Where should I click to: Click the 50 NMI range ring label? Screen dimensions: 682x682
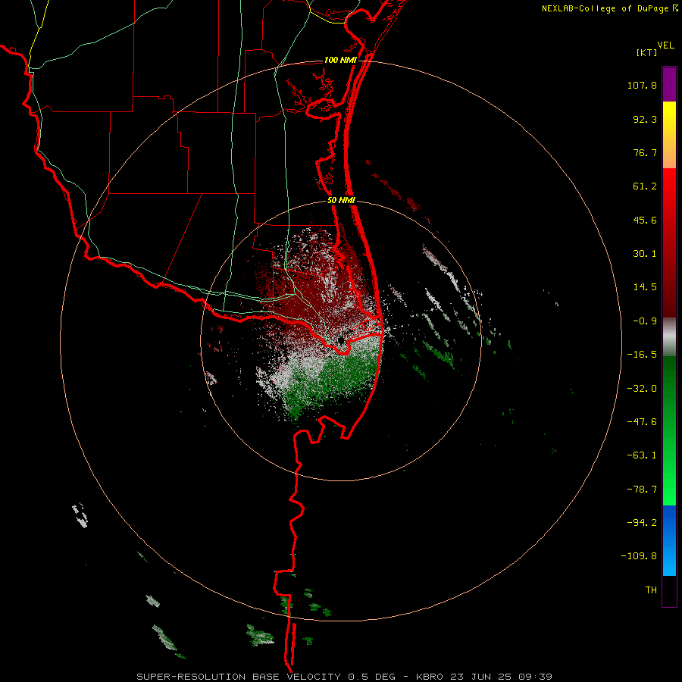tap(341, 201)
